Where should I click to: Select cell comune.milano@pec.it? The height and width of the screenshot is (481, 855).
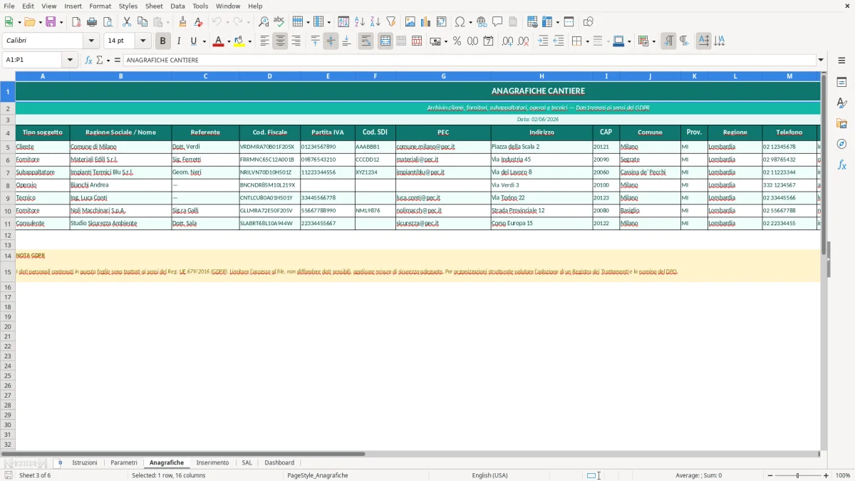[443, 147]
